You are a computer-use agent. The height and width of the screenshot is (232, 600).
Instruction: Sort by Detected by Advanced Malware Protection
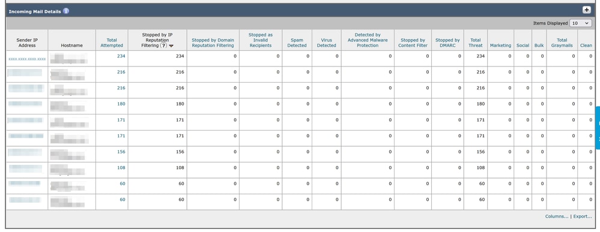(368, 40)
